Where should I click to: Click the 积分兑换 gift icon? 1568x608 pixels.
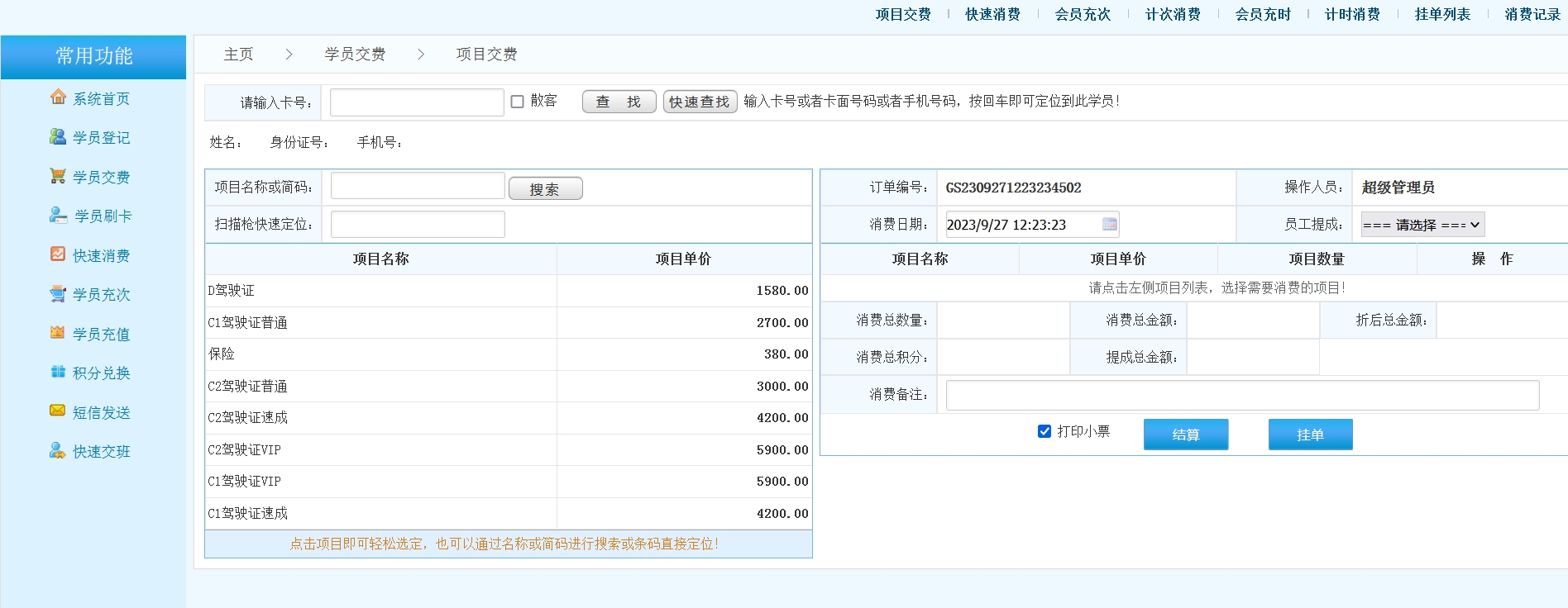[x=58, y=372]
